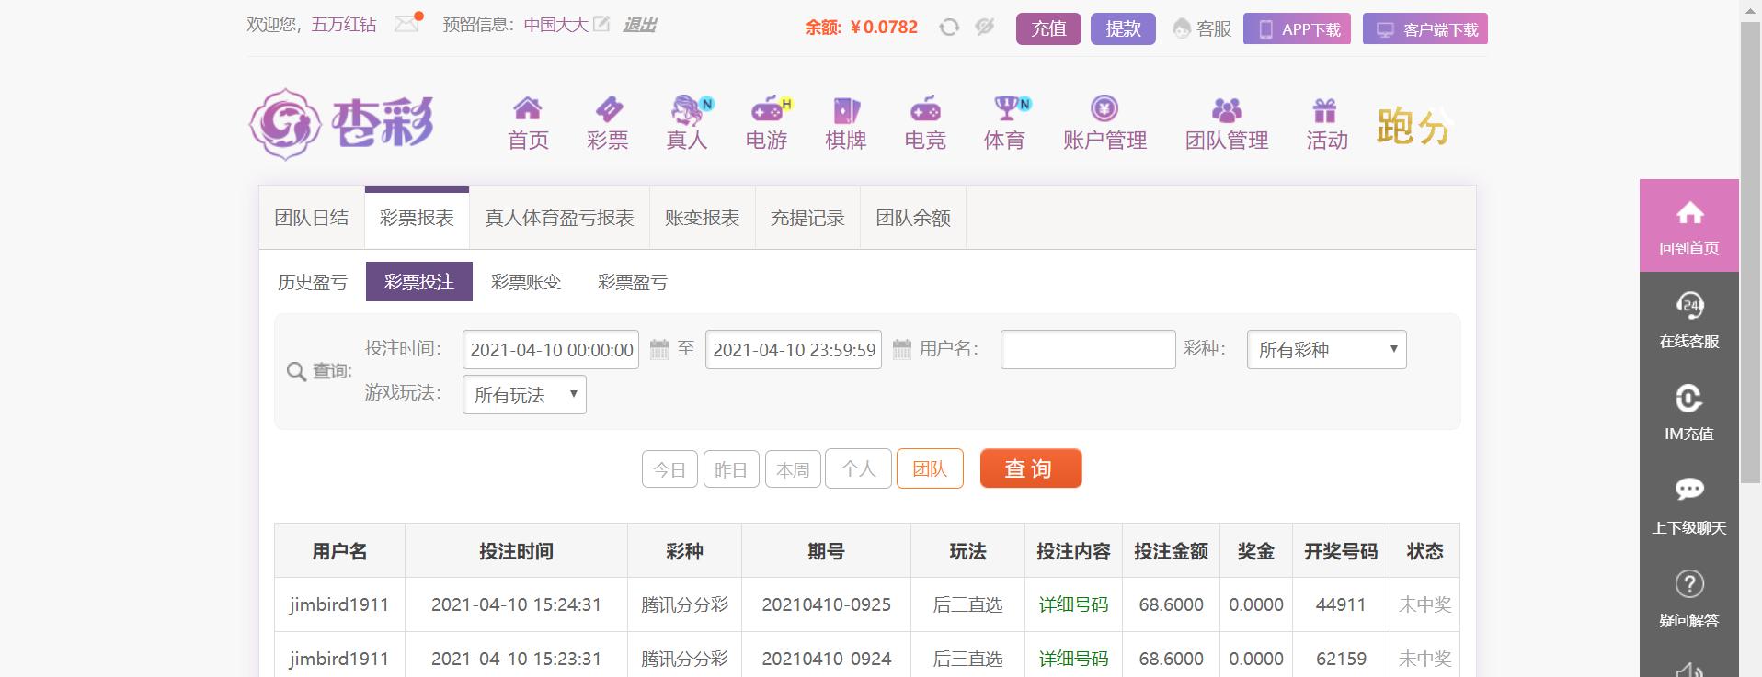Open 体育 sports trophy nav icon
This screenshot has width=1762, height=677.
tap(1005, 123)
